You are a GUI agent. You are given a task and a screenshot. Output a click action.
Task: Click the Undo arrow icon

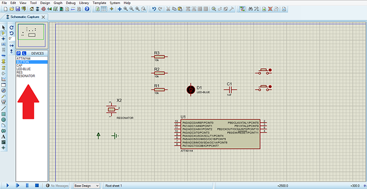click(154, 9)
